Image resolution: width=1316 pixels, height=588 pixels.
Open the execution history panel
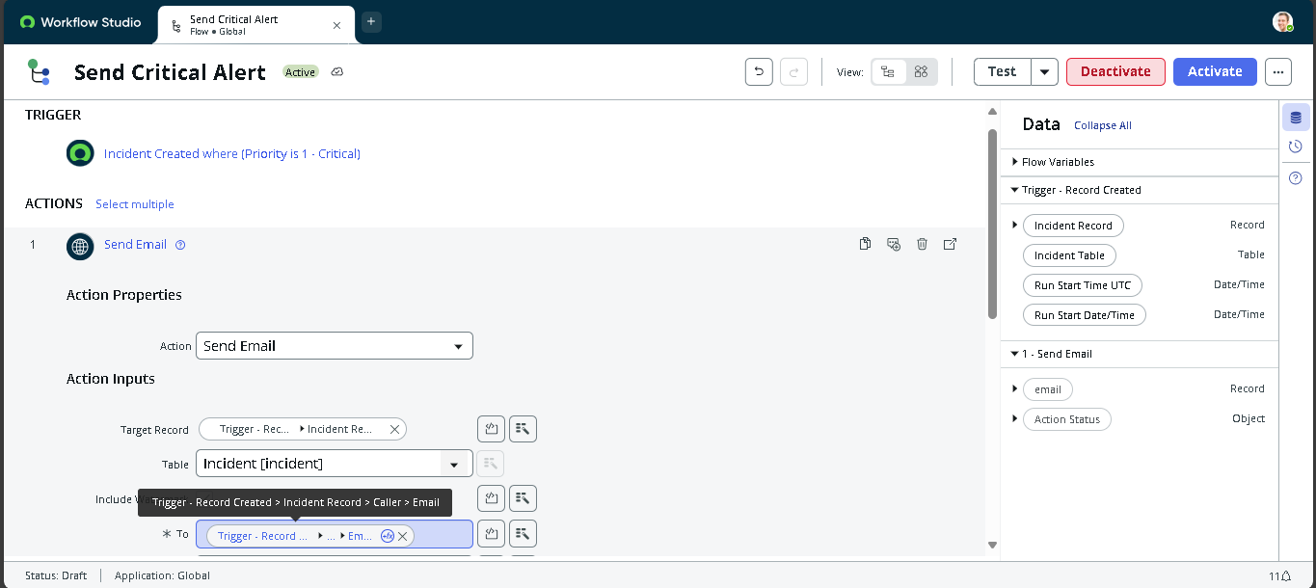pos(1296,146)
